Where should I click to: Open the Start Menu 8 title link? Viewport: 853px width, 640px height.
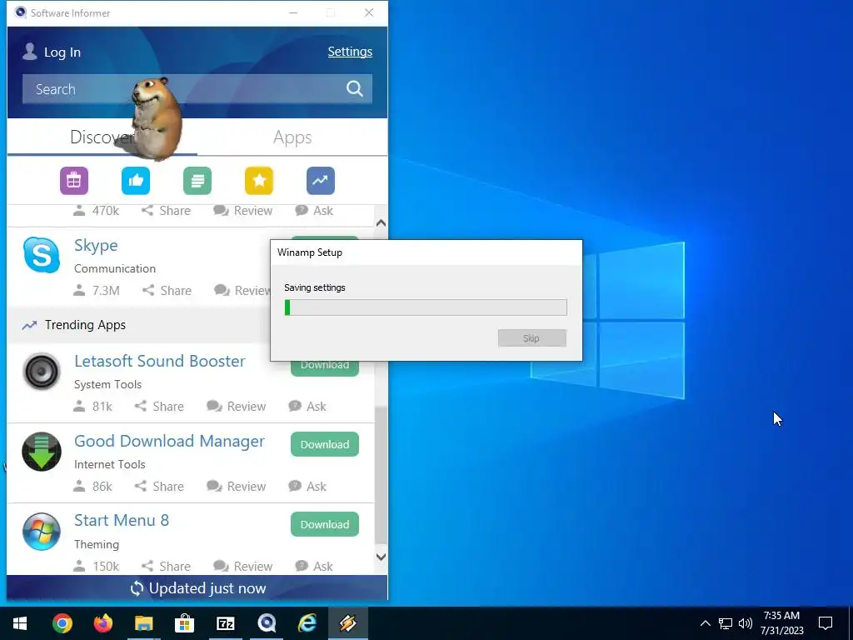tap(122, 520)
